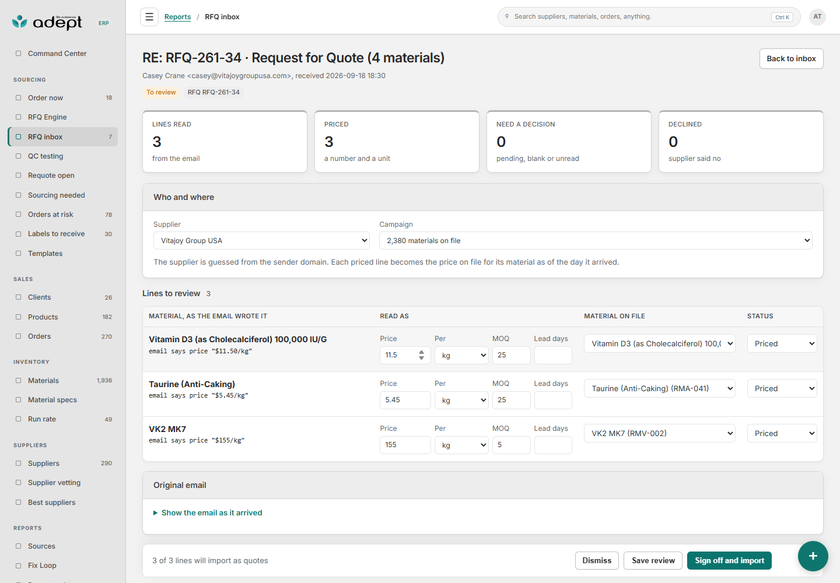840x583 pixels.
Task: Click the Vitamin D3 price stepper arrows
Action: 422,356
